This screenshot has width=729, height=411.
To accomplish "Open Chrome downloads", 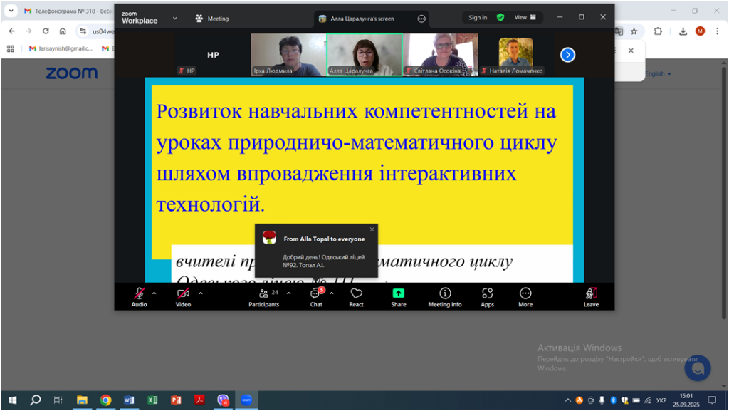I will (x=683, y=31).
